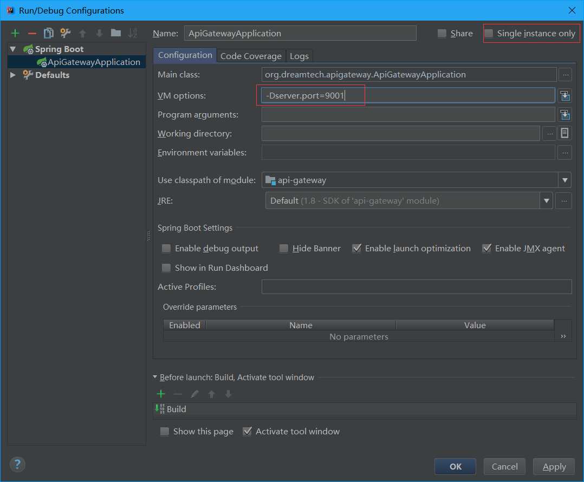Open help with the question mark icon
584x482 pixels.
point(17,465)
